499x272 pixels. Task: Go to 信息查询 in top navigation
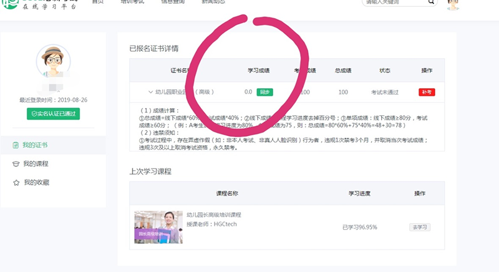pyautogui.click(x=174, y=2)
